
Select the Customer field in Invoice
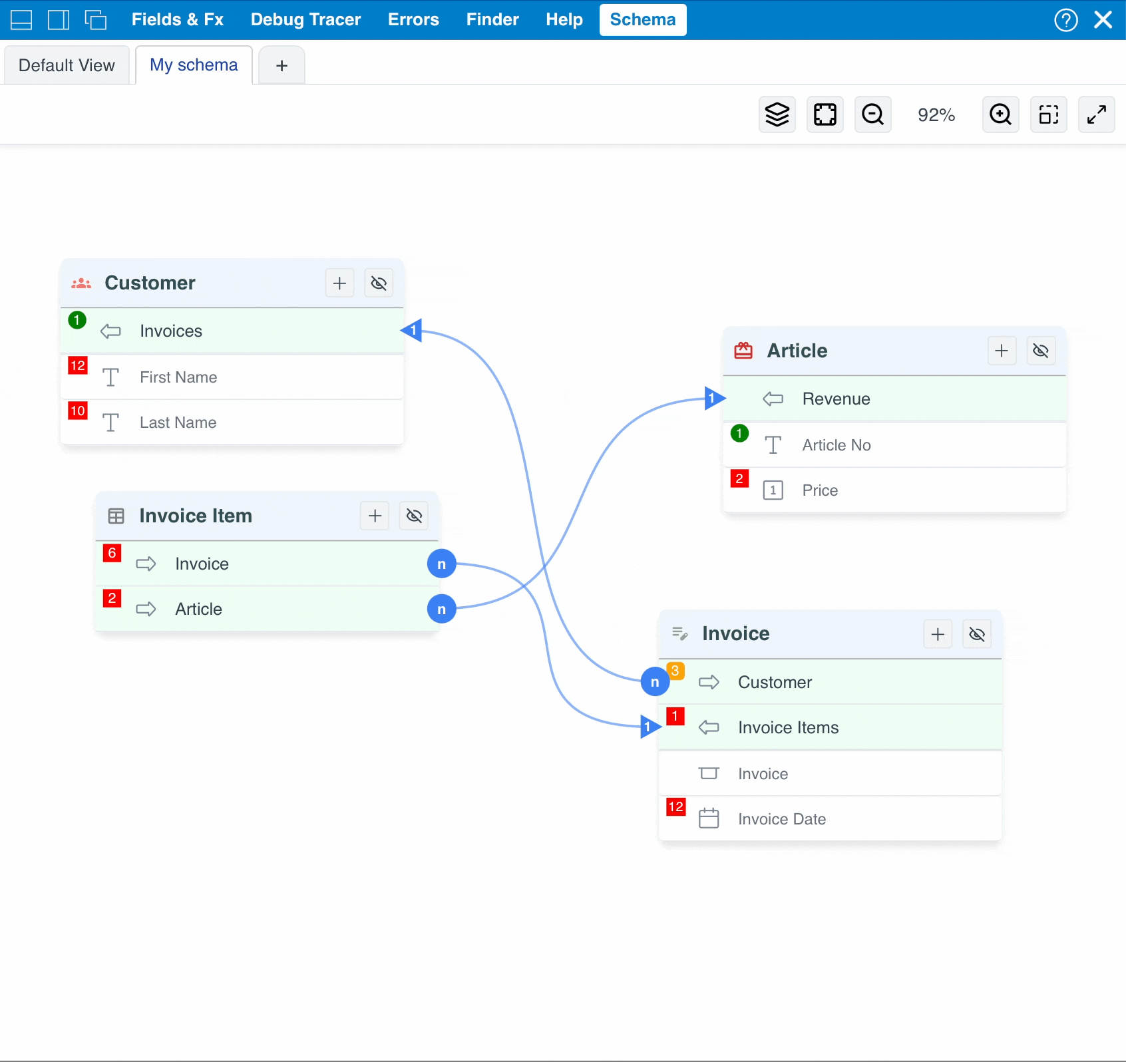831,682
